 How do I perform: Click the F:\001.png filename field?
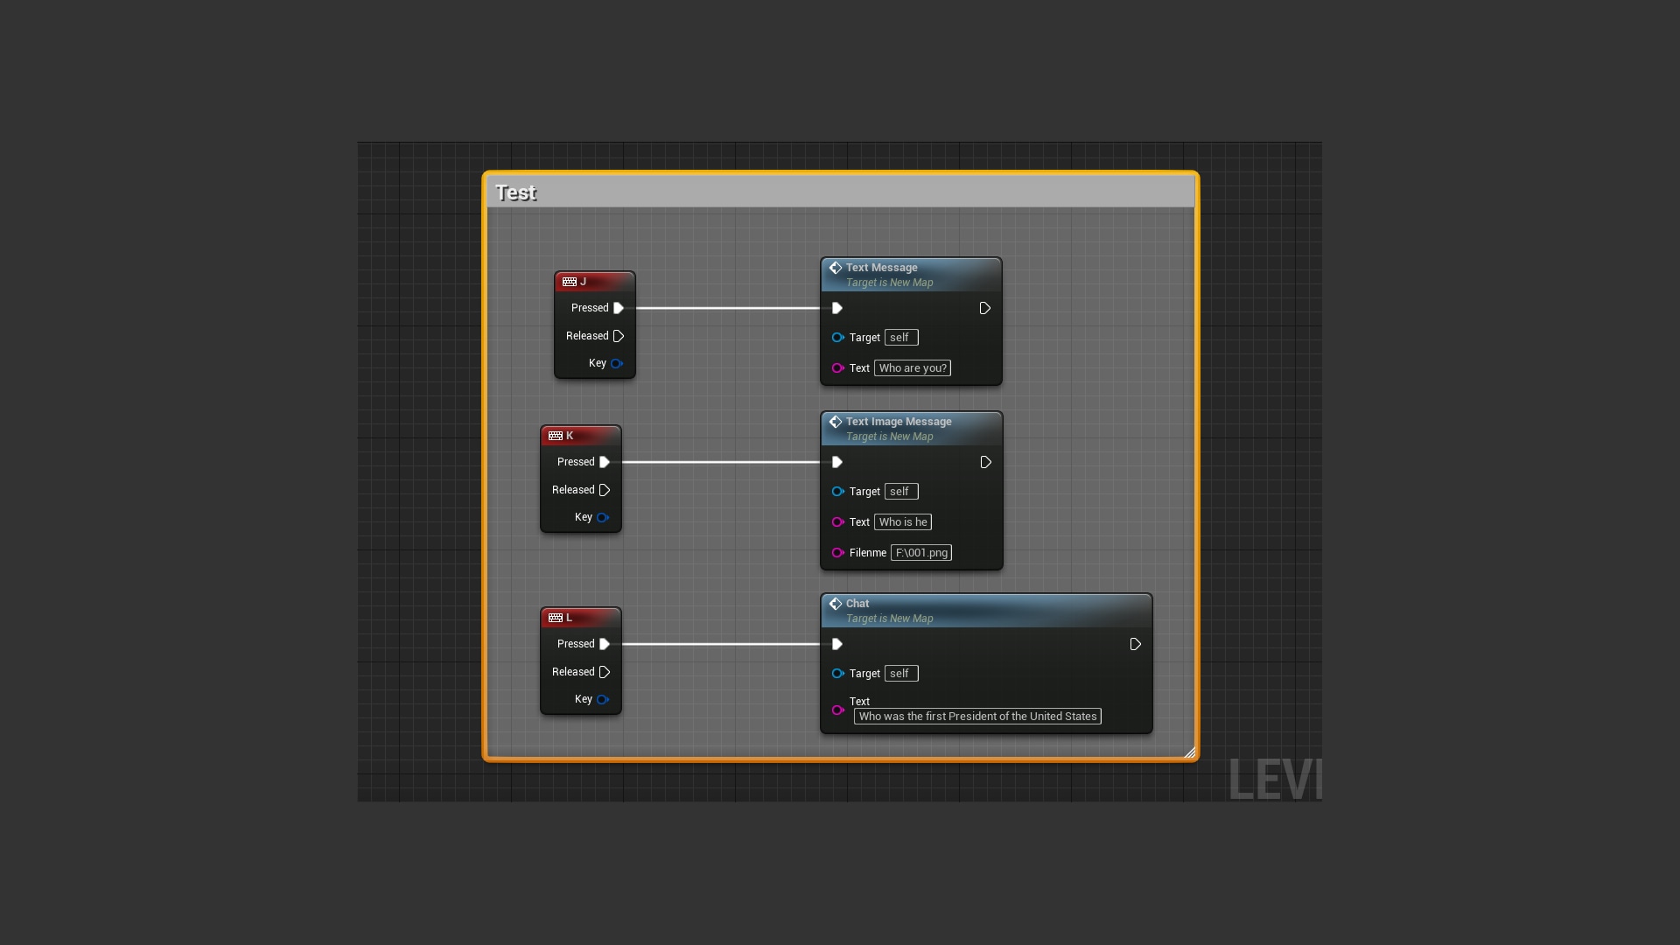(x=921, y=553)
